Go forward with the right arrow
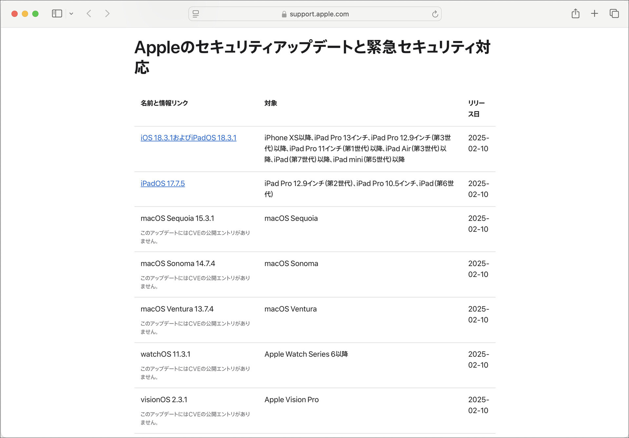This screenshot has width=629, height=438. pos(107,14)
